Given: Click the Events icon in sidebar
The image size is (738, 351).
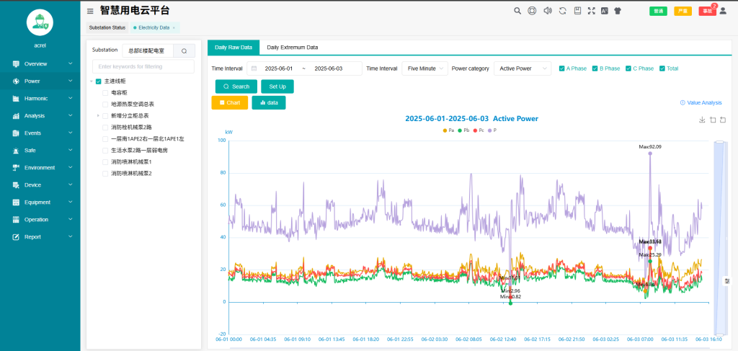Looking at the screenshot, I should 16,133.
